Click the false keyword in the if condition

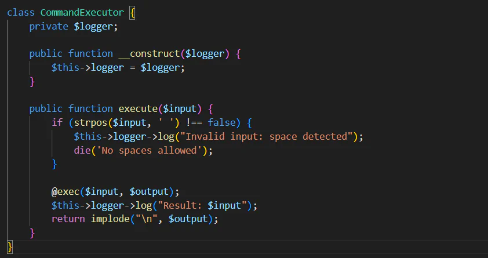click(x=221, y=122)
